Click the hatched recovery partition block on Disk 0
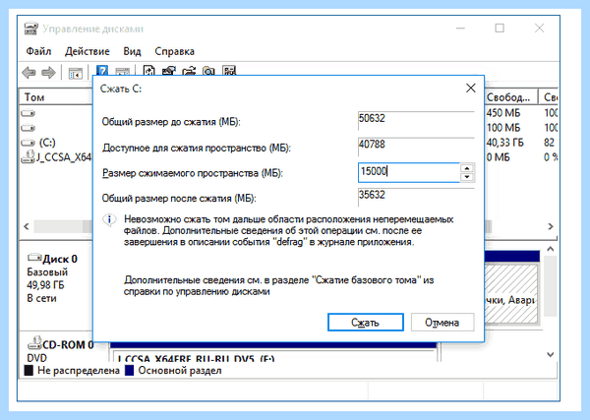 (x=510, y=293)
